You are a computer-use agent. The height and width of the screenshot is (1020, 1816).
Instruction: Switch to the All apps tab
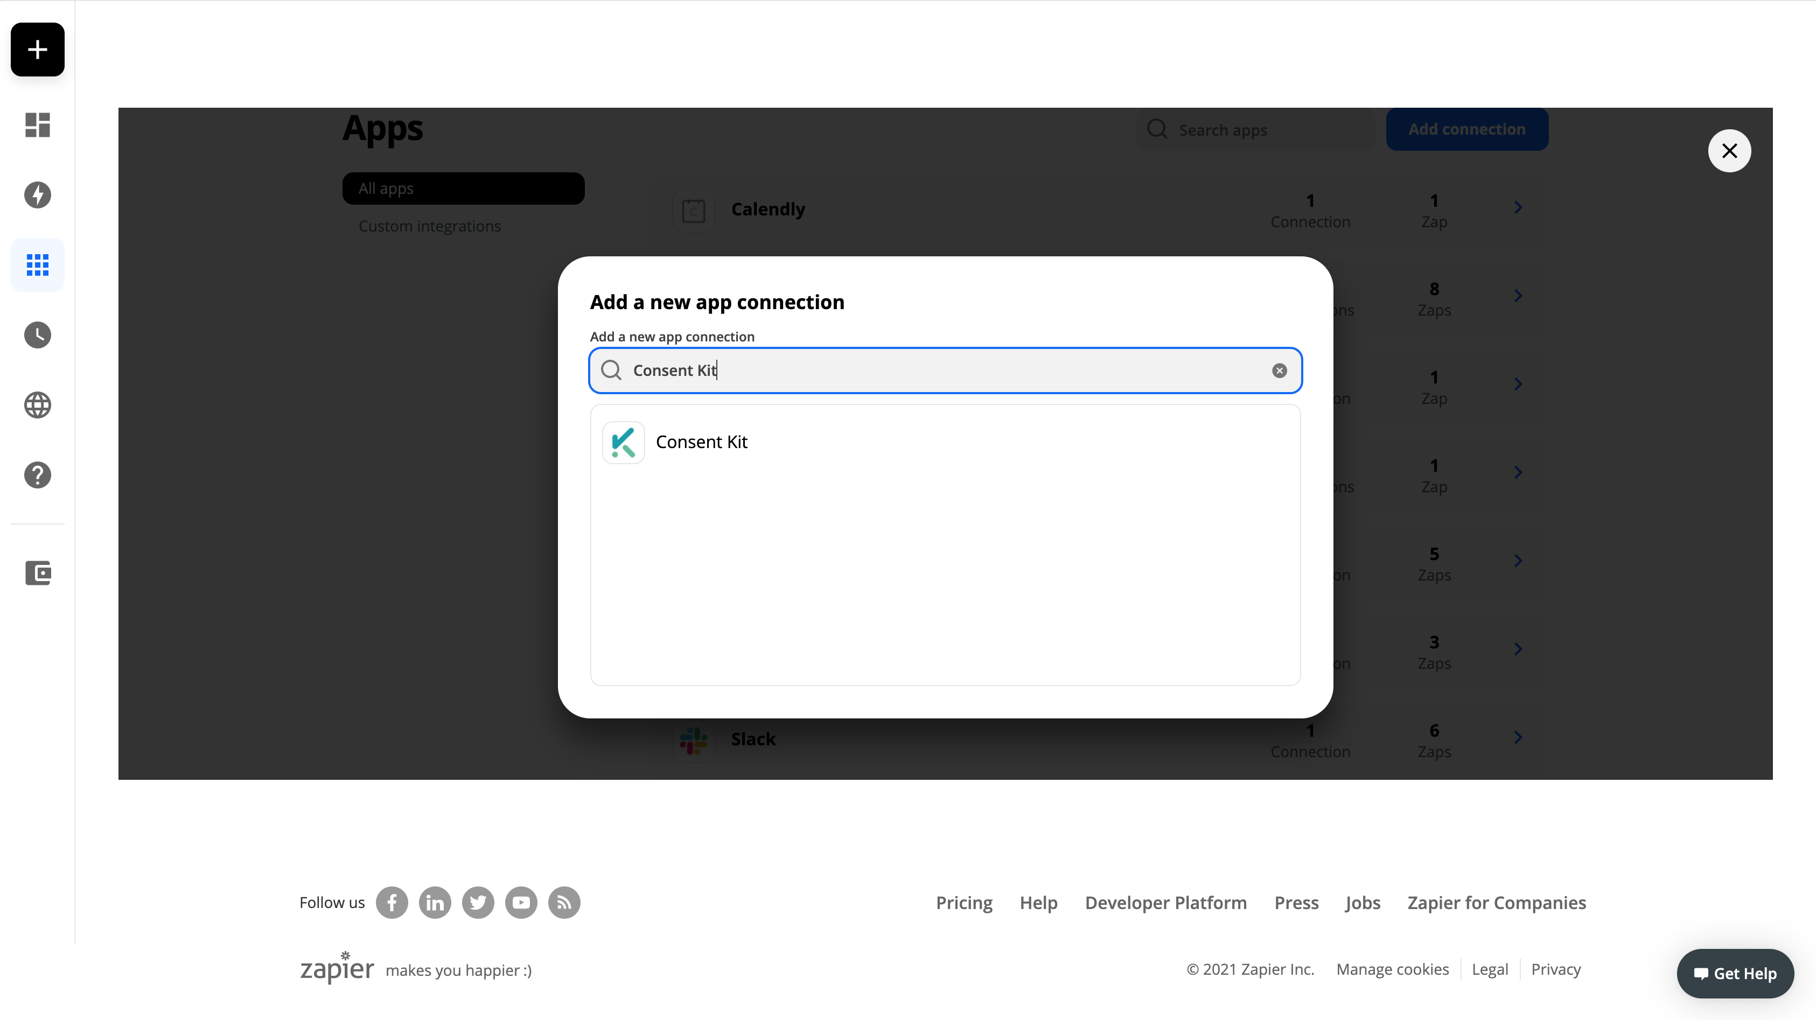463,187
